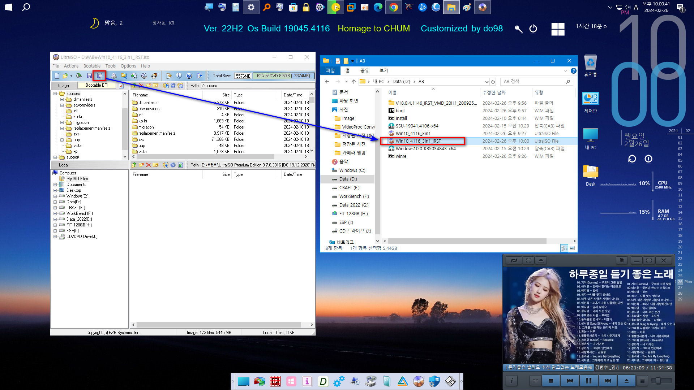Click the exit door icon in UltraISO toolbar
The image size is (694, 390).
tap(199, 76)
